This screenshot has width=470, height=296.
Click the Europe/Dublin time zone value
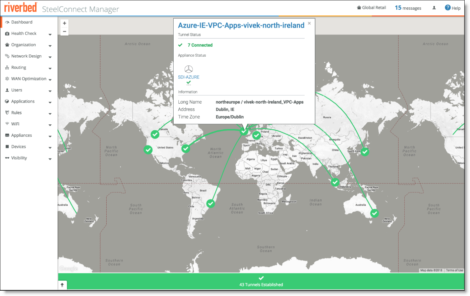point(230,117)
